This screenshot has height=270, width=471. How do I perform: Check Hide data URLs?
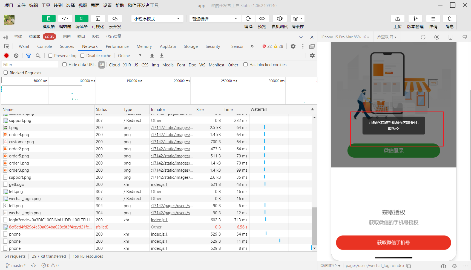65,64
